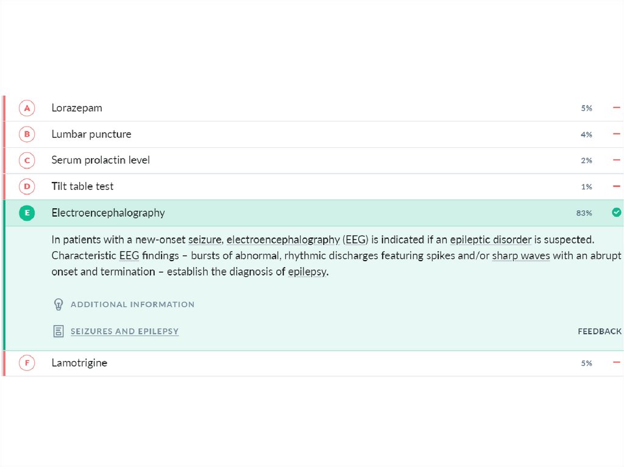
Task: Click the document icon beside Seizures and Epilepsy
Action: point(58,332)
